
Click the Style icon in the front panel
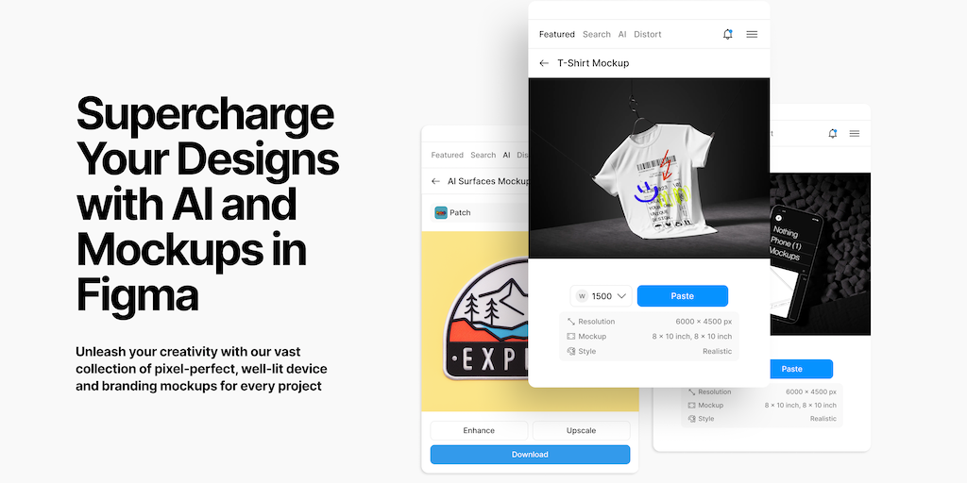tap(571, 351)
